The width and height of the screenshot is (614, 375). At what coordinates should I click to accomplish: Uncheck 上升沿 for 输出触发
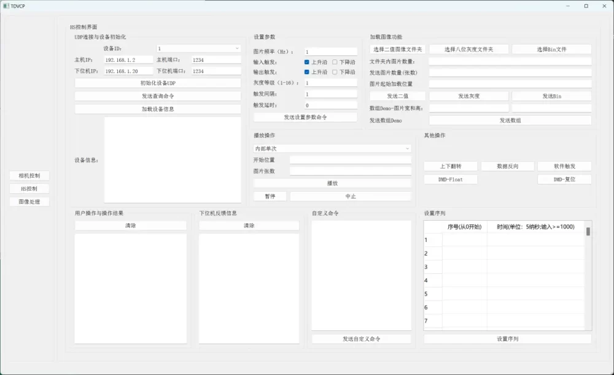(307, 72)
